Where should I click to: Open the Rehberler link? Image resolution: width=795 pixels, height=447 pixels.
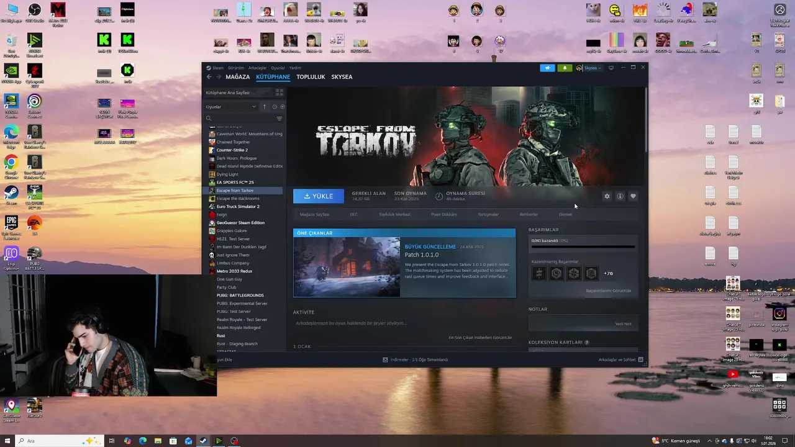coord(529,214)
